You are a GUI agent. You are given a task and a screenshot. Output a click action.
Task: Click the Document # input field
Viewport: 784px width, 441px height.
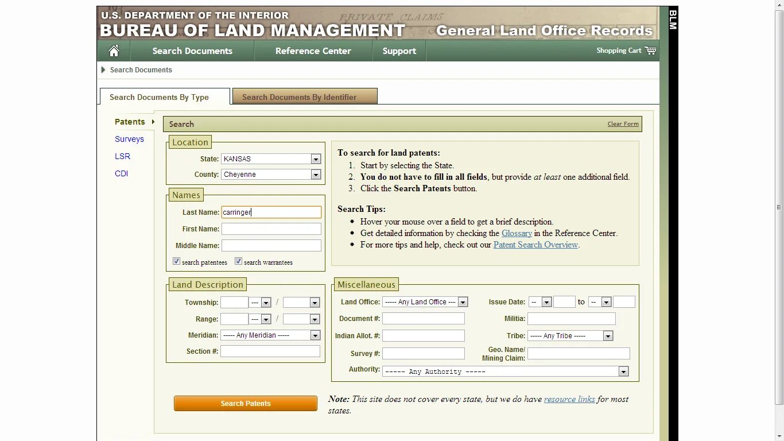[x=424, y=319]
